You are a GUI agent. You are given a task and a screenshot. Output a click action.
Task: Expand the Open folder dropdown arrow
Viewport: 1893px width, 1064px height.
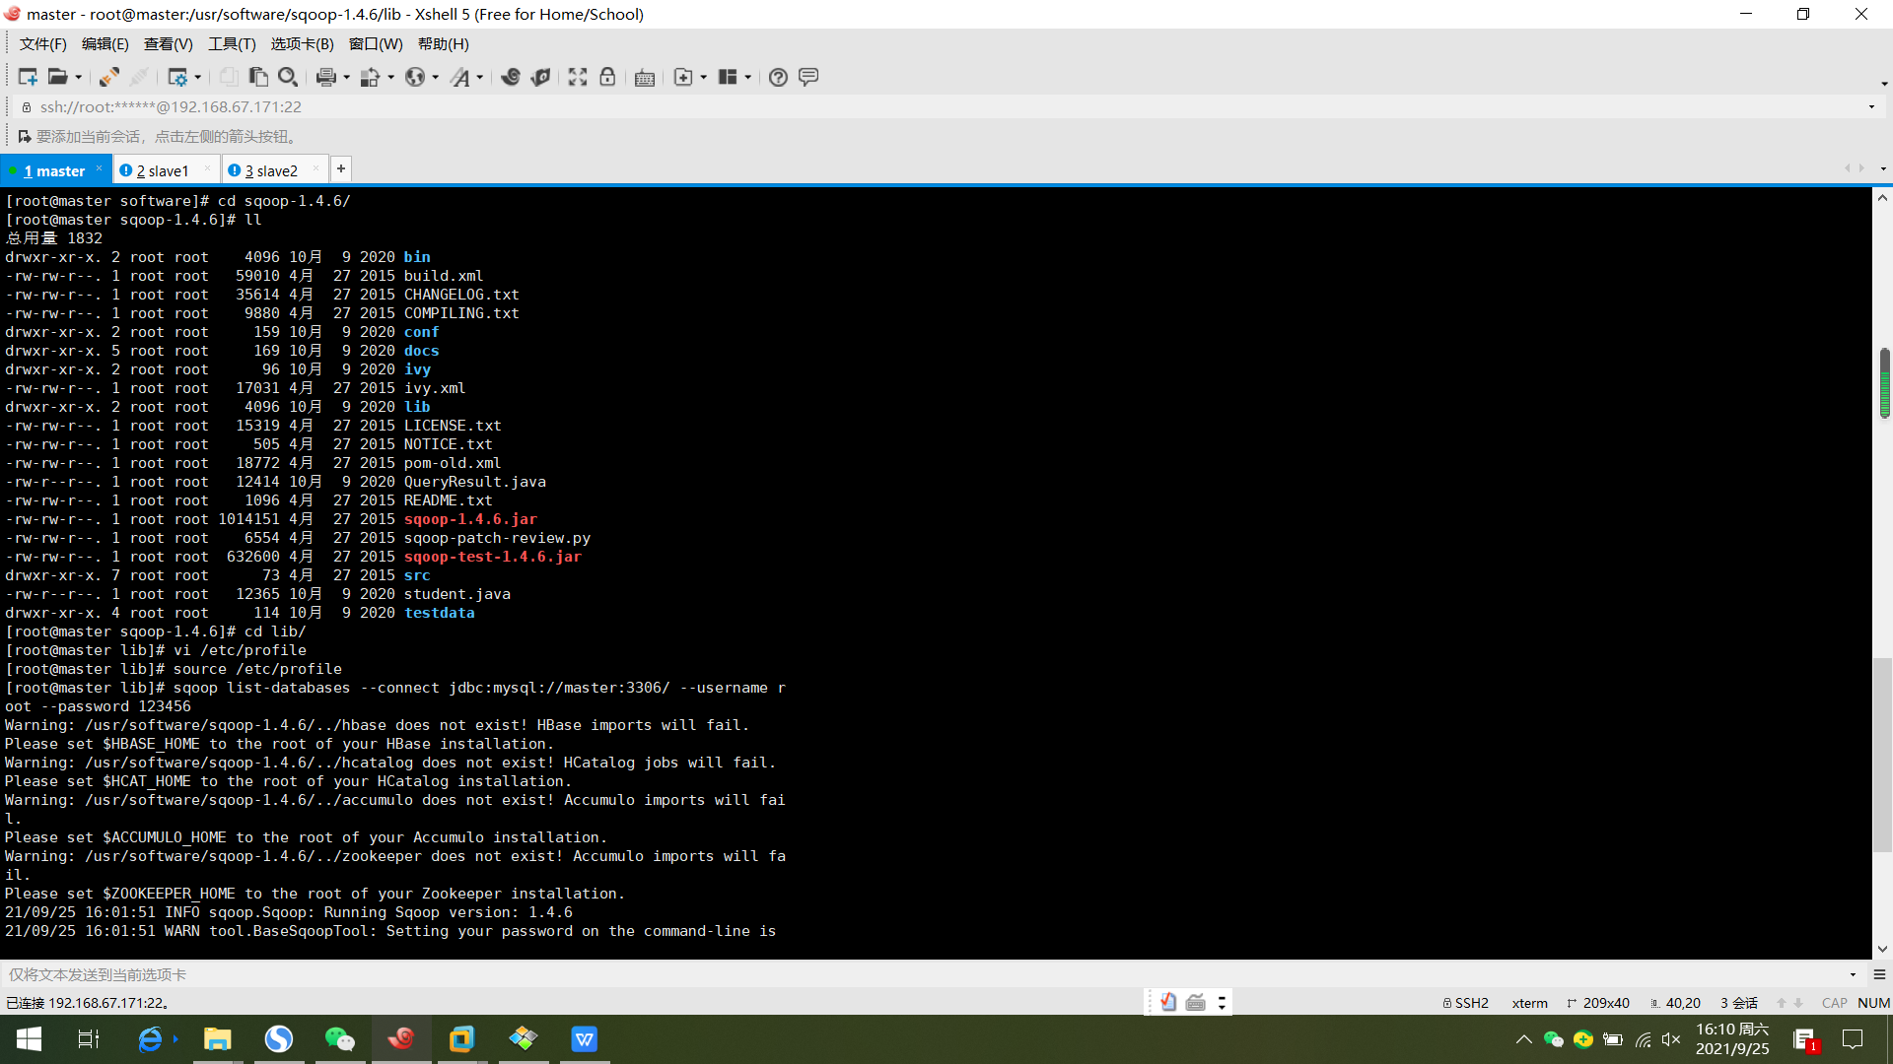[79, 78]
